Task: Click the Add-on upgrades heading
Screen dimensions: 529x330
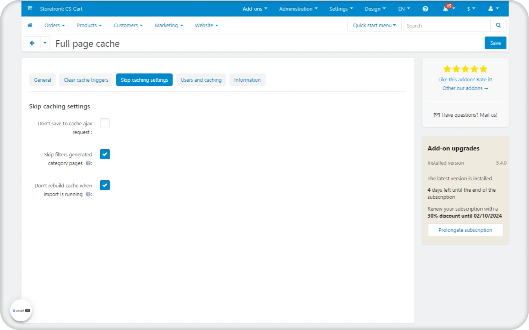Action: [453, 148]
